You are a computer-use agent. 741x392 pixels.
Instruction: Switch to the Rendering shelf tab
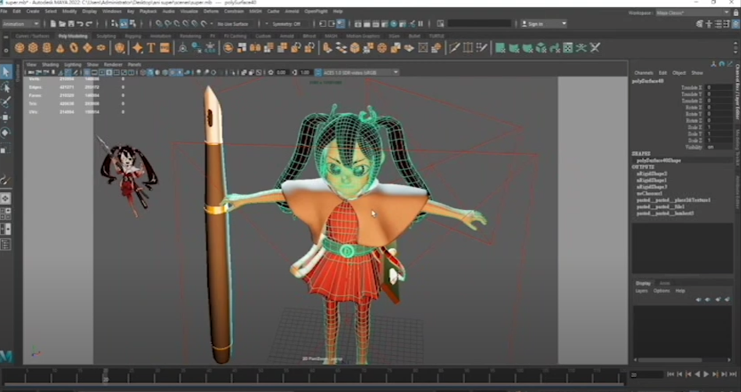191,36
